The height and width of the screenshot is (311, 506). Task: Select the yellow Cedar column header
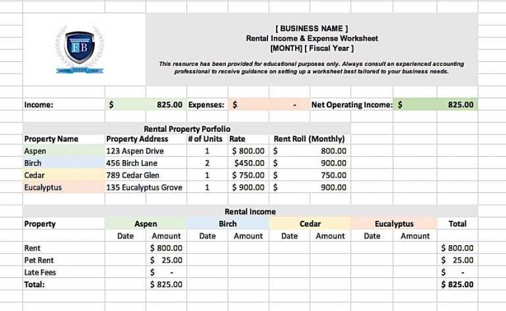310,224
